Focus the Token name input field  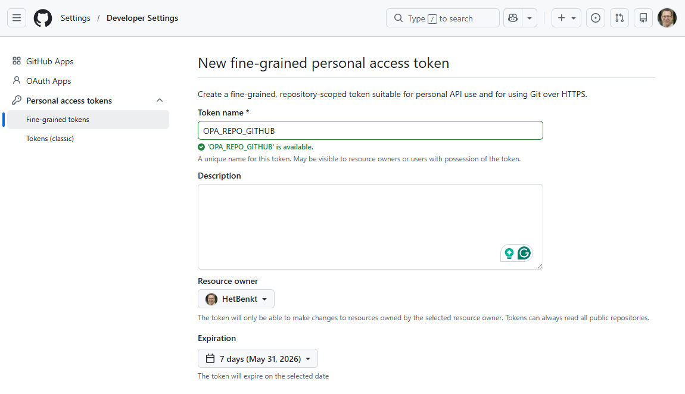coord(370,130)
